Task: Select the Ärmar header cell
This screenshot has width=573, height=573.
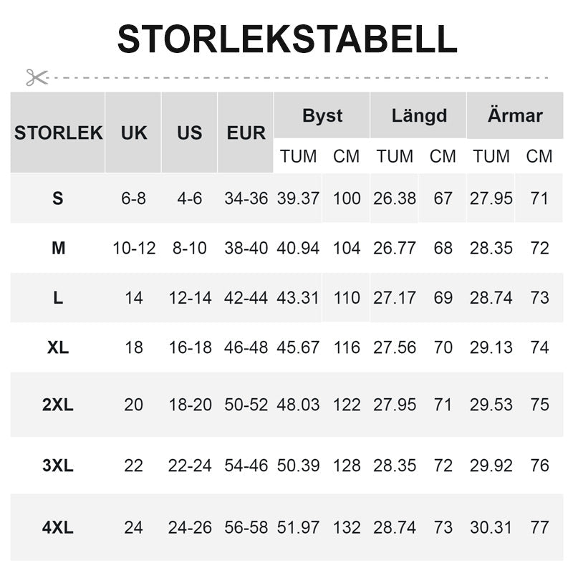Action: coord(515,115)
